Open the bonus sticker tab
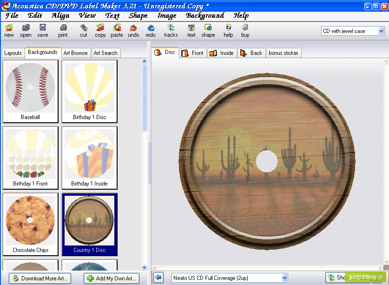 284,53
